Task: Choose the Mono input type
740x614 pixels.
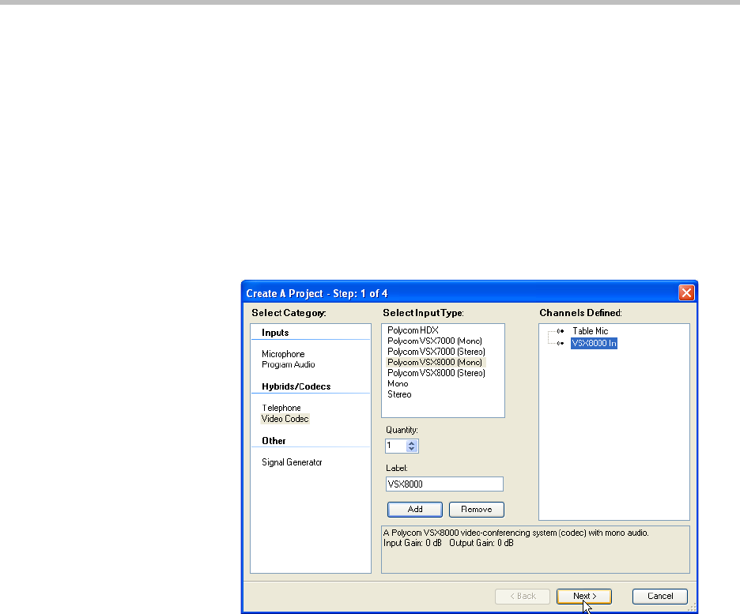Action: coord(398,383)
